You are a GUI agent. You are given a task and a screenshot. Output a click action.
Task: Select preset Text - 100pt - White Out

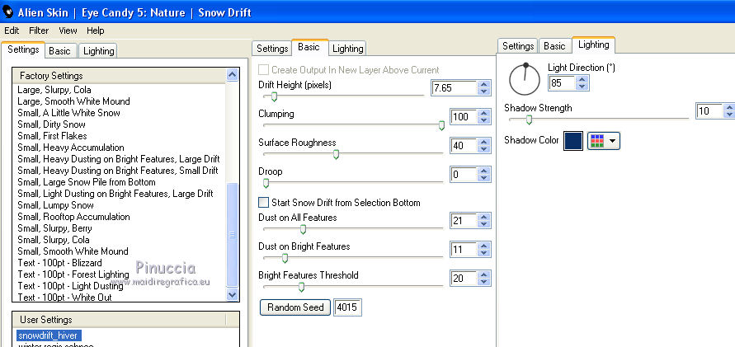(x=64, y=298)
